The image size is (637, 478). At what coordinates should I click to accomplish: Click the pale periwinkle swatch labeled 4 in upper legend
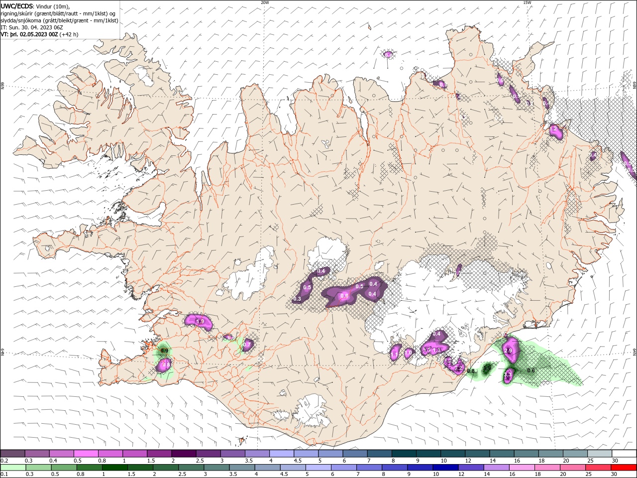(x=281, y=454)
